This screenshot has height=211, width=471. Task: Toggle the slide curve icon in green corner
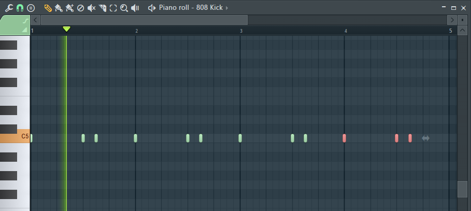pos(26,21)
